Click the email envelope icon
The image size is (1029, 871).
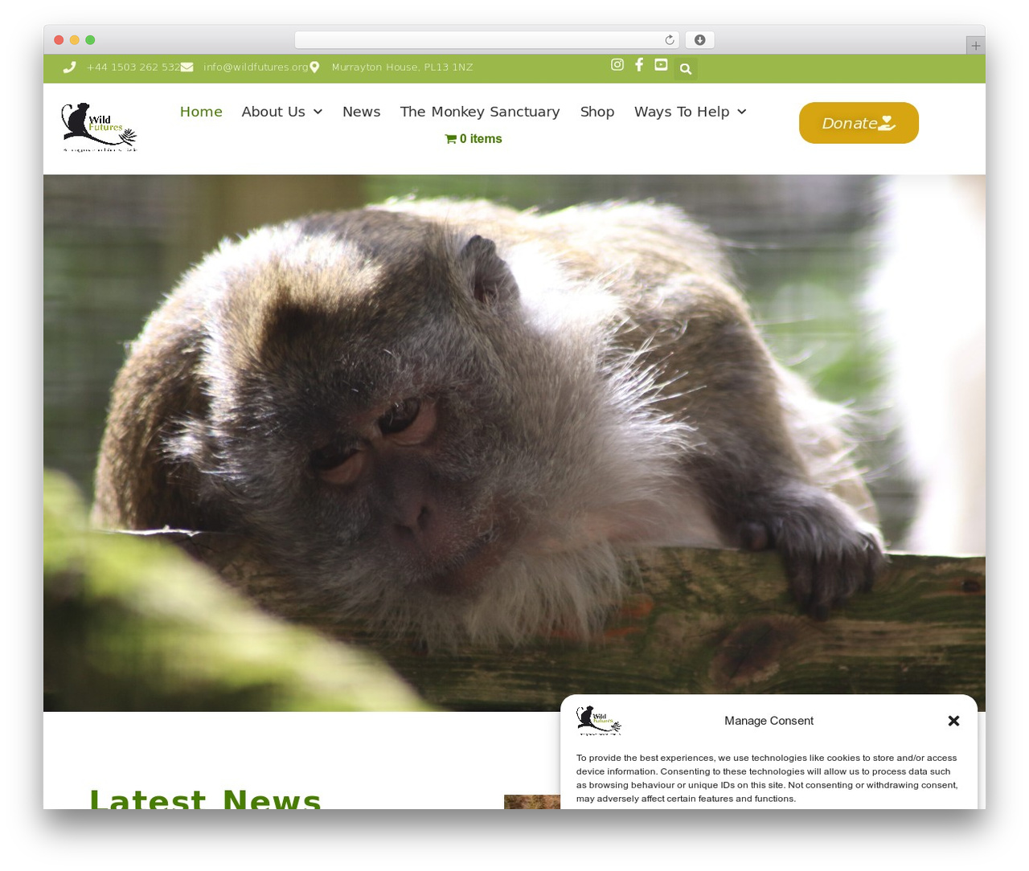click(187, 67)
